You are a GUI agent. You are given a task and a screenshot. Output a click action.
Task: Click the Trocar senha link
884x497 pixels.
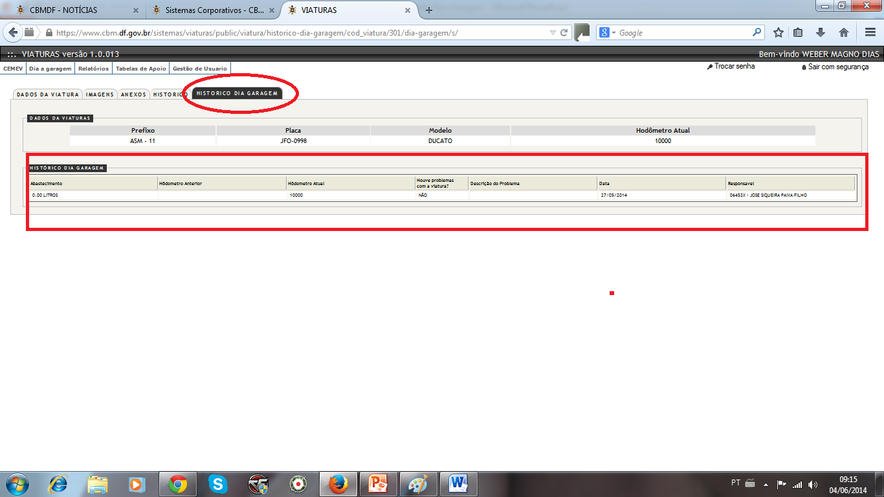735,67
